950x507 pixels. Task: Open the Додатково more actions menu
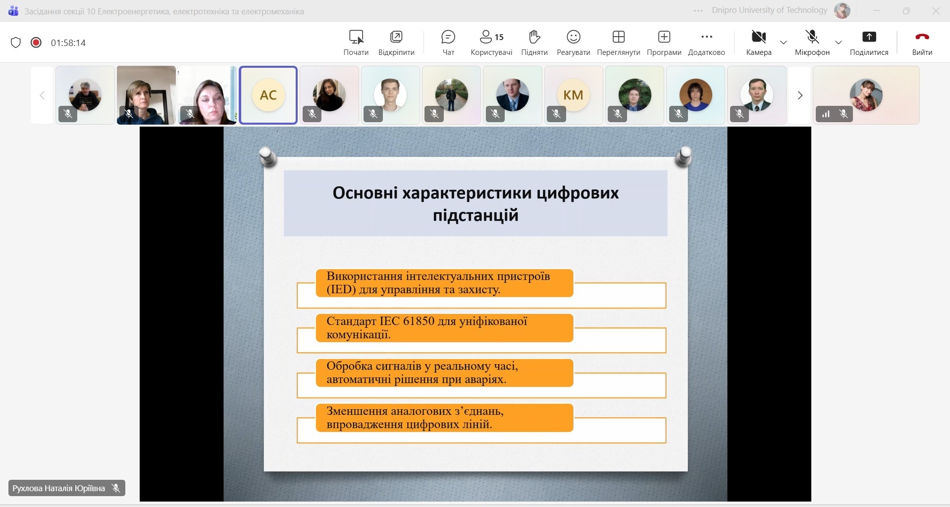click(x=706, y=43)
